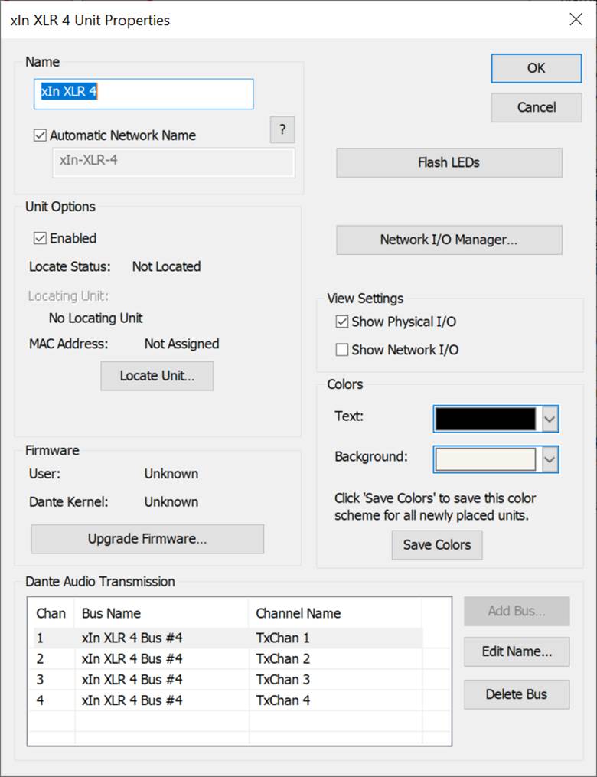Toggle Automatic Network Name checkbox
597x777 pixels.
(40, 135)
